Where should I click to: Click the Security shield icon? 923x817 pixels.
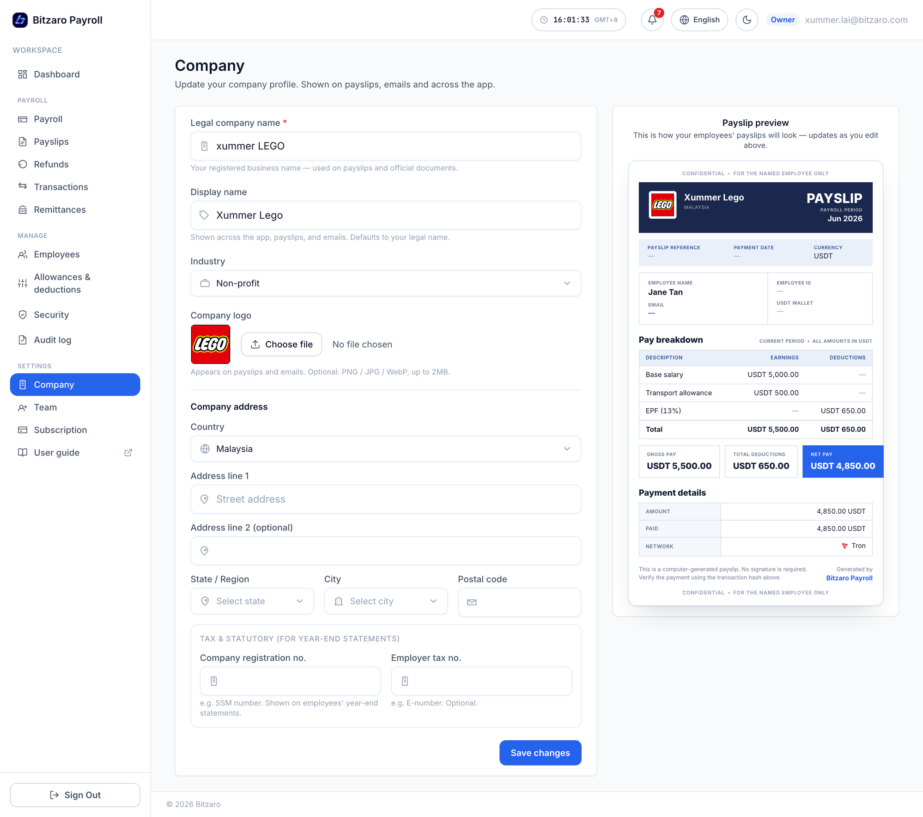23,315
